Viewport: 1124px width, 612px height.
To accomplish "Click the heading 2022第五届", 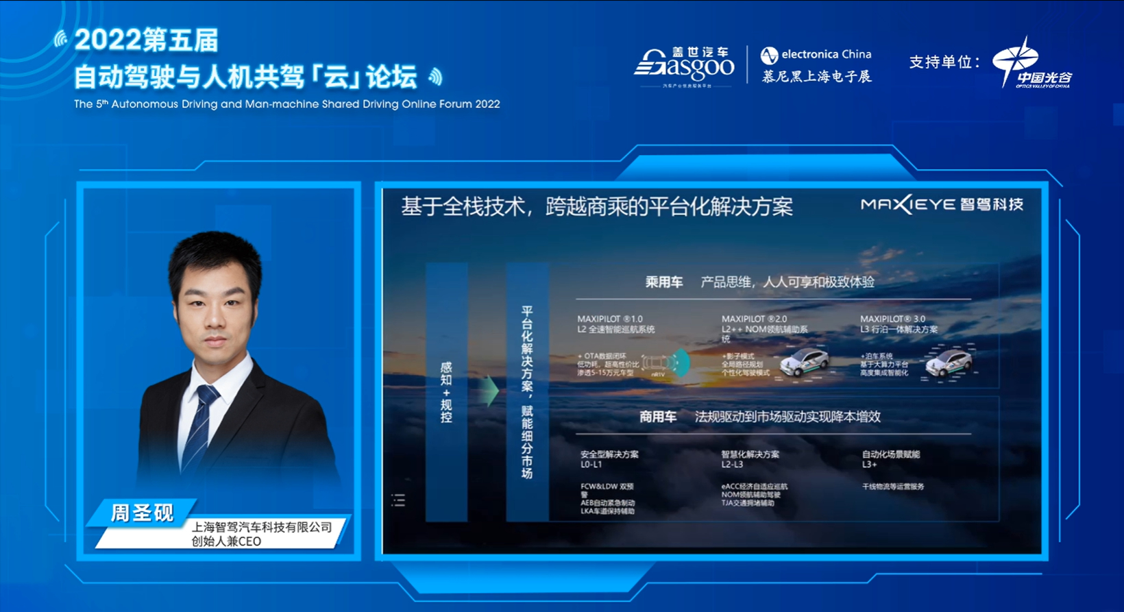I will pos(146,40).
